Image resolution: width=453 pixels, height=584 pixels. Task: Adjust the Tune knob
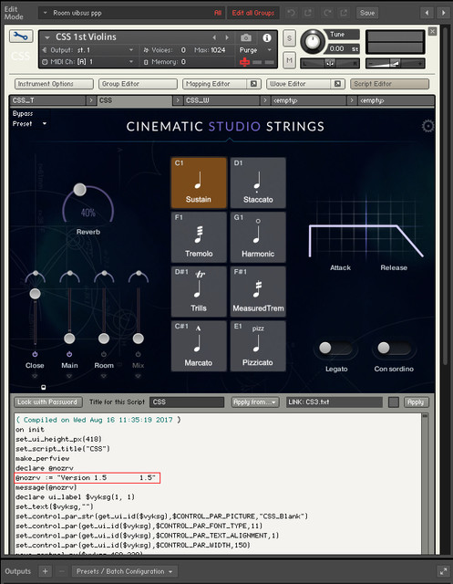tap(313, 41)
